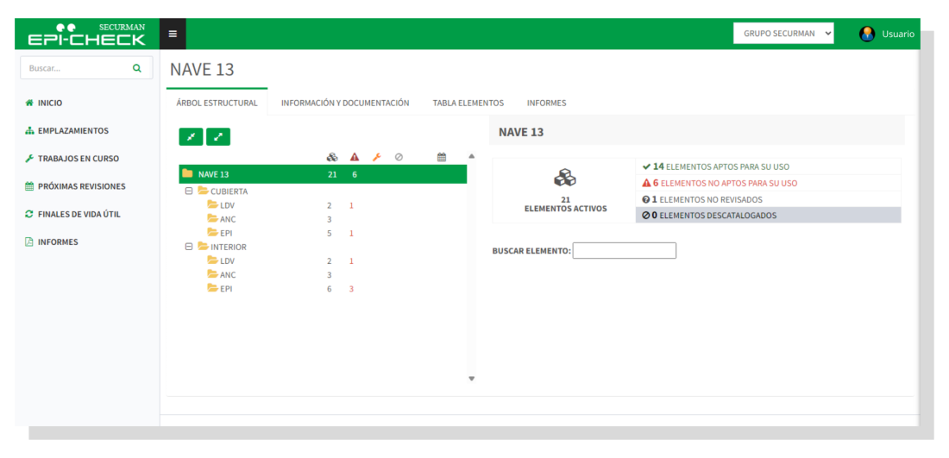Select the LDV folder under CUBIERTA

[226, 205]
